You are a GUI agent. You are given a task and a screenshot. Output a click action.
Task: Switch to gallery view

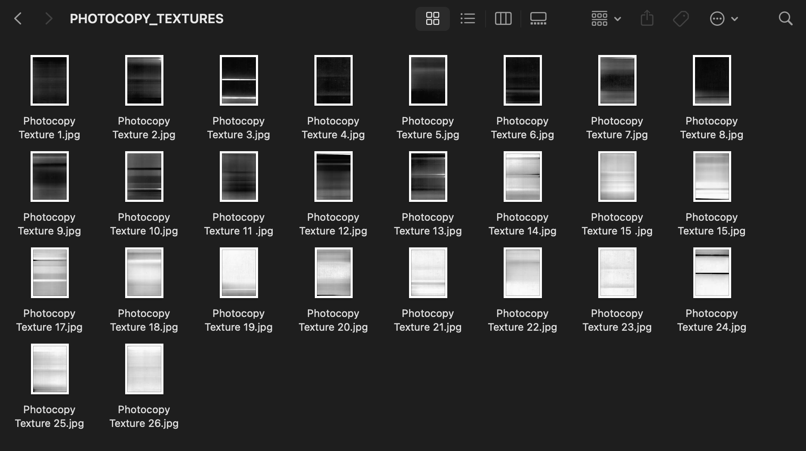pyautogui.click(x=538, y=18)
